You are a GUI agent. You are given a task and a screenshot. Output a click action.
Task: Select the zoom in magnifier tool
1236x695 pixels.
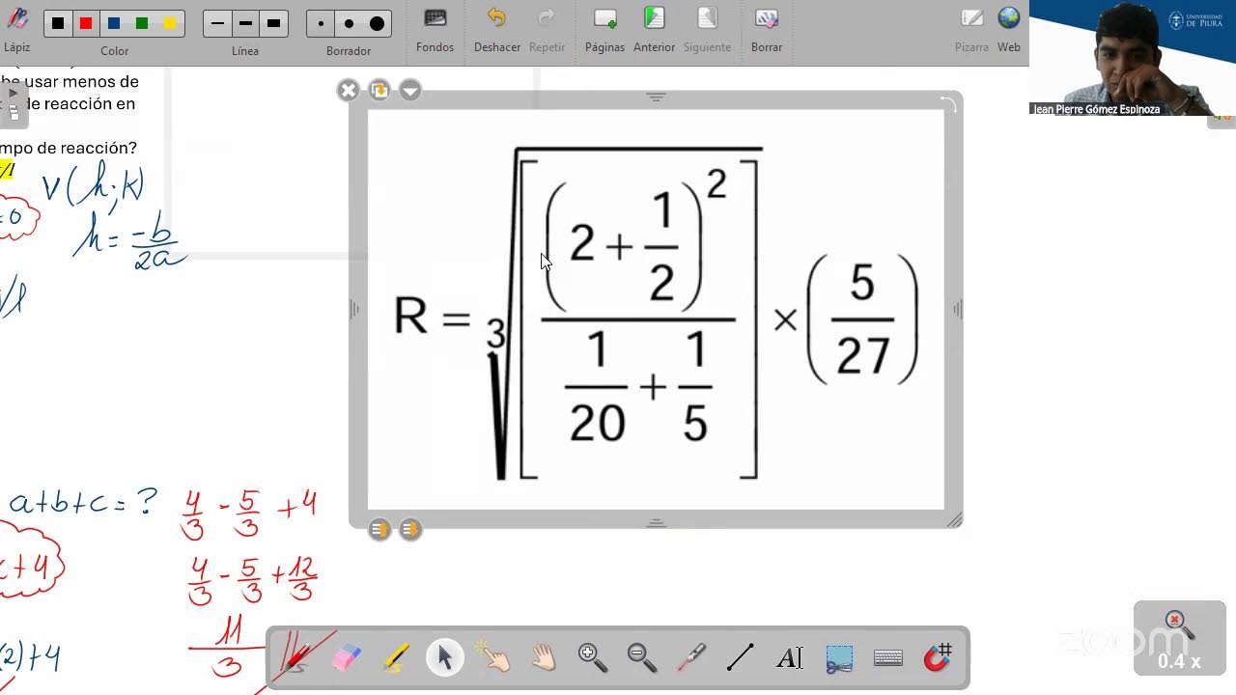(x=593, y=657)
